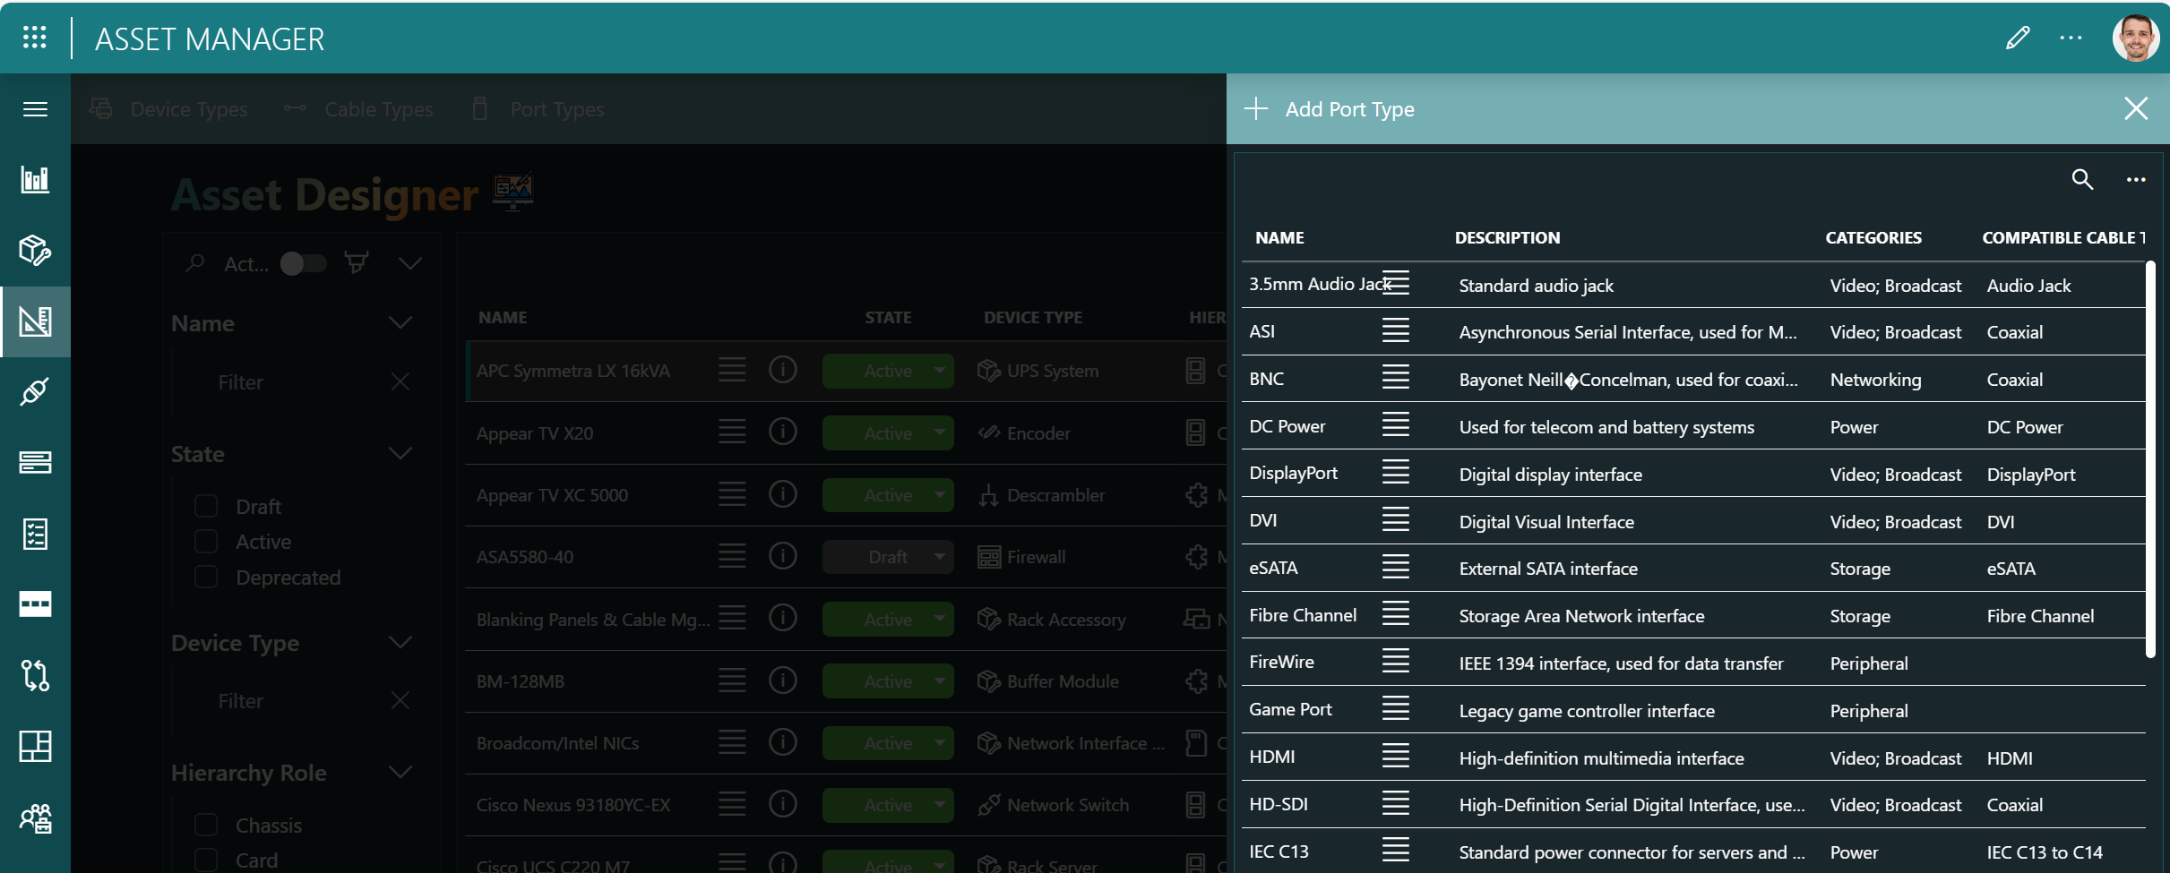
Task: Close the Add Port Type panel
Action: point(2136,109)
